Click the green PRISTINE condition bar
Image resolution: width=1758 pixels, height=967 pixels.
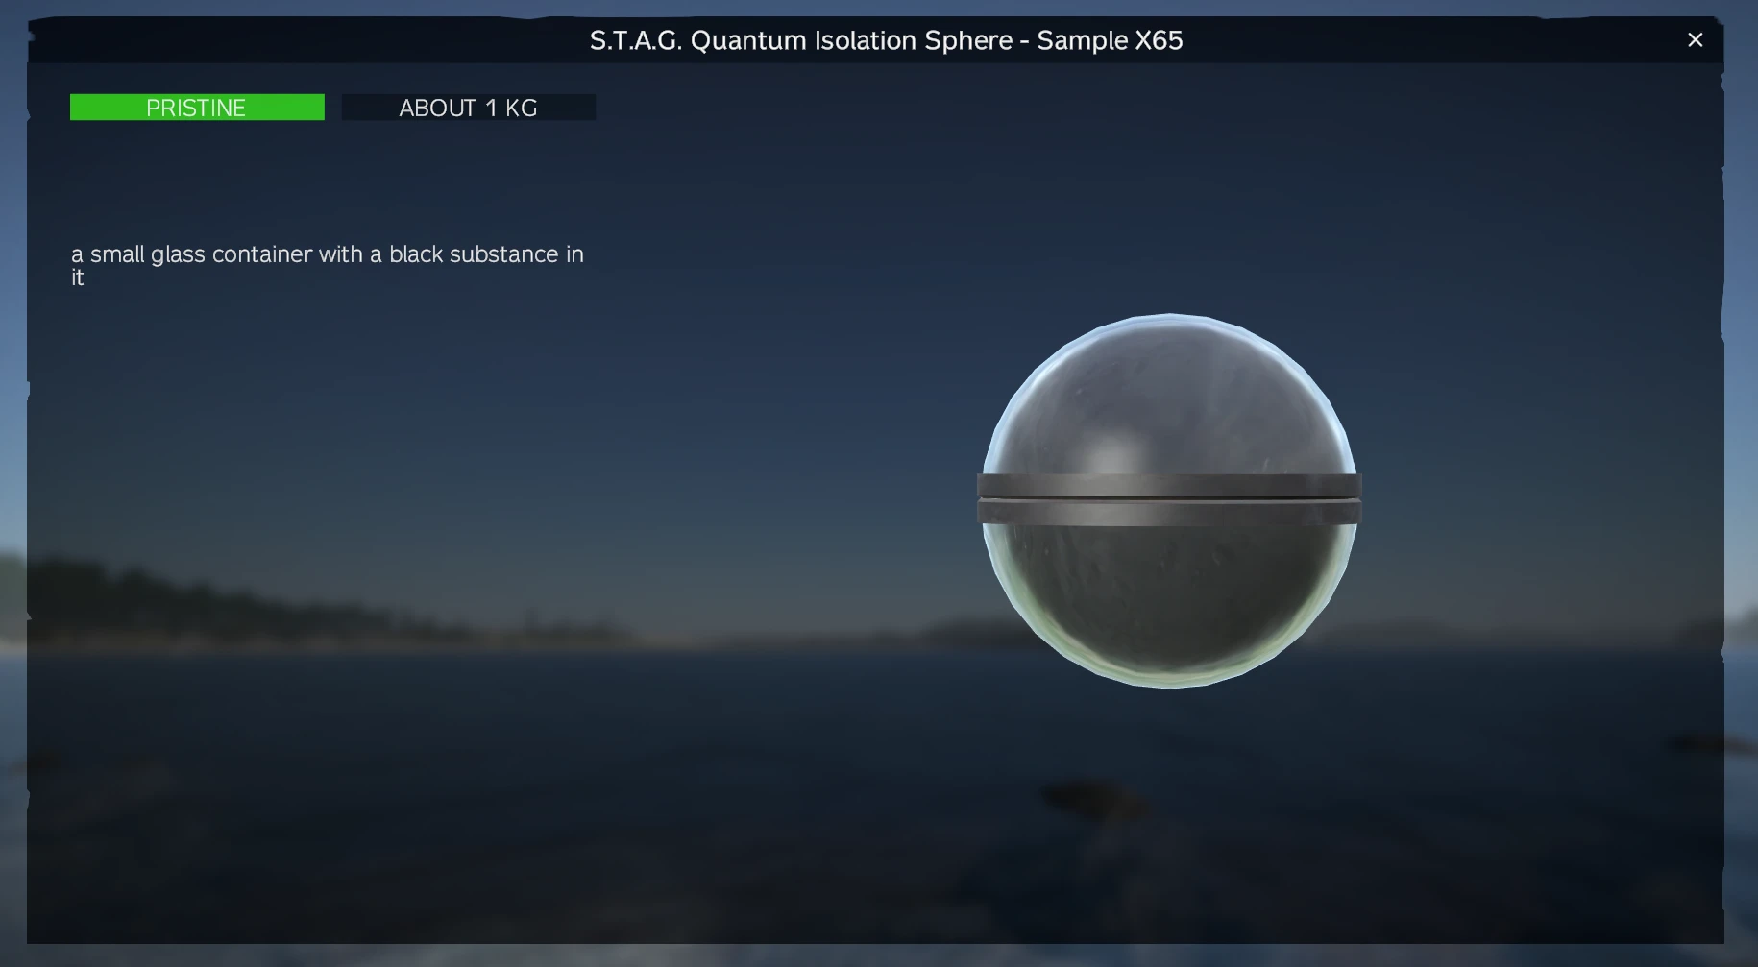pyautogui.click(x=197, y=108)
